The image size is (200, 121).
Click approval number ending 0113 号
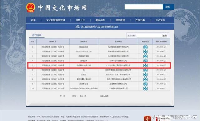pyautogui.click(x=53, y=65)
